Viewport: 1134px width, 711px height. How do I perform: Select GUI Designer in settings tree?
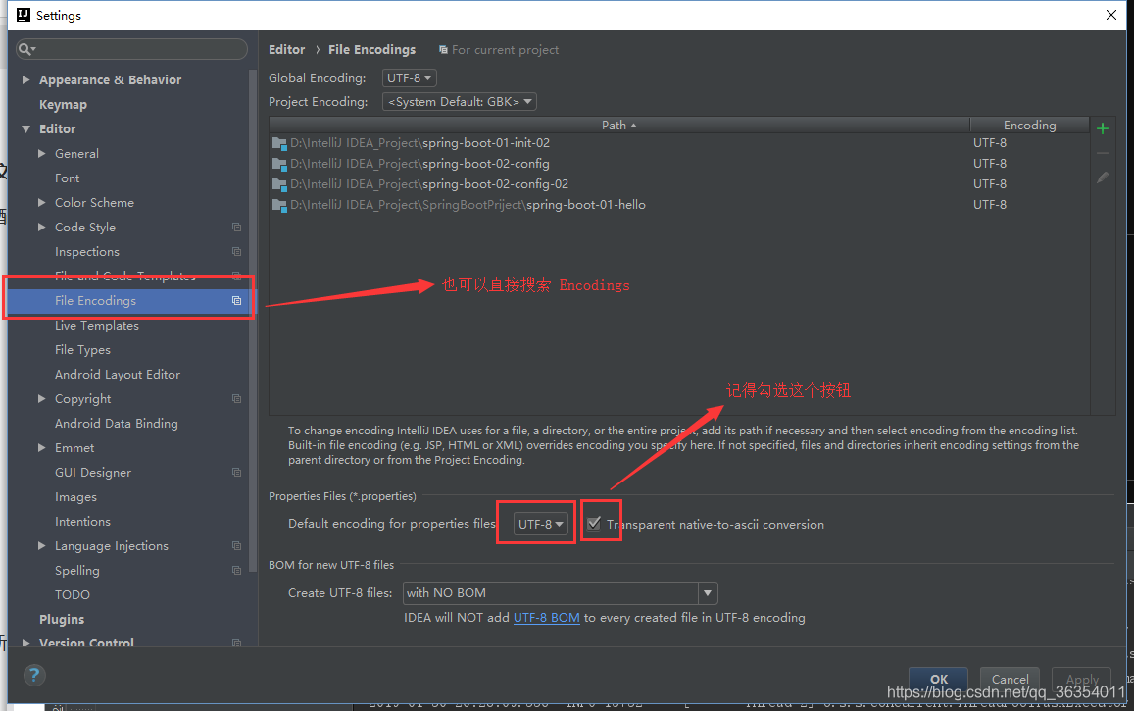click(93, 473)
